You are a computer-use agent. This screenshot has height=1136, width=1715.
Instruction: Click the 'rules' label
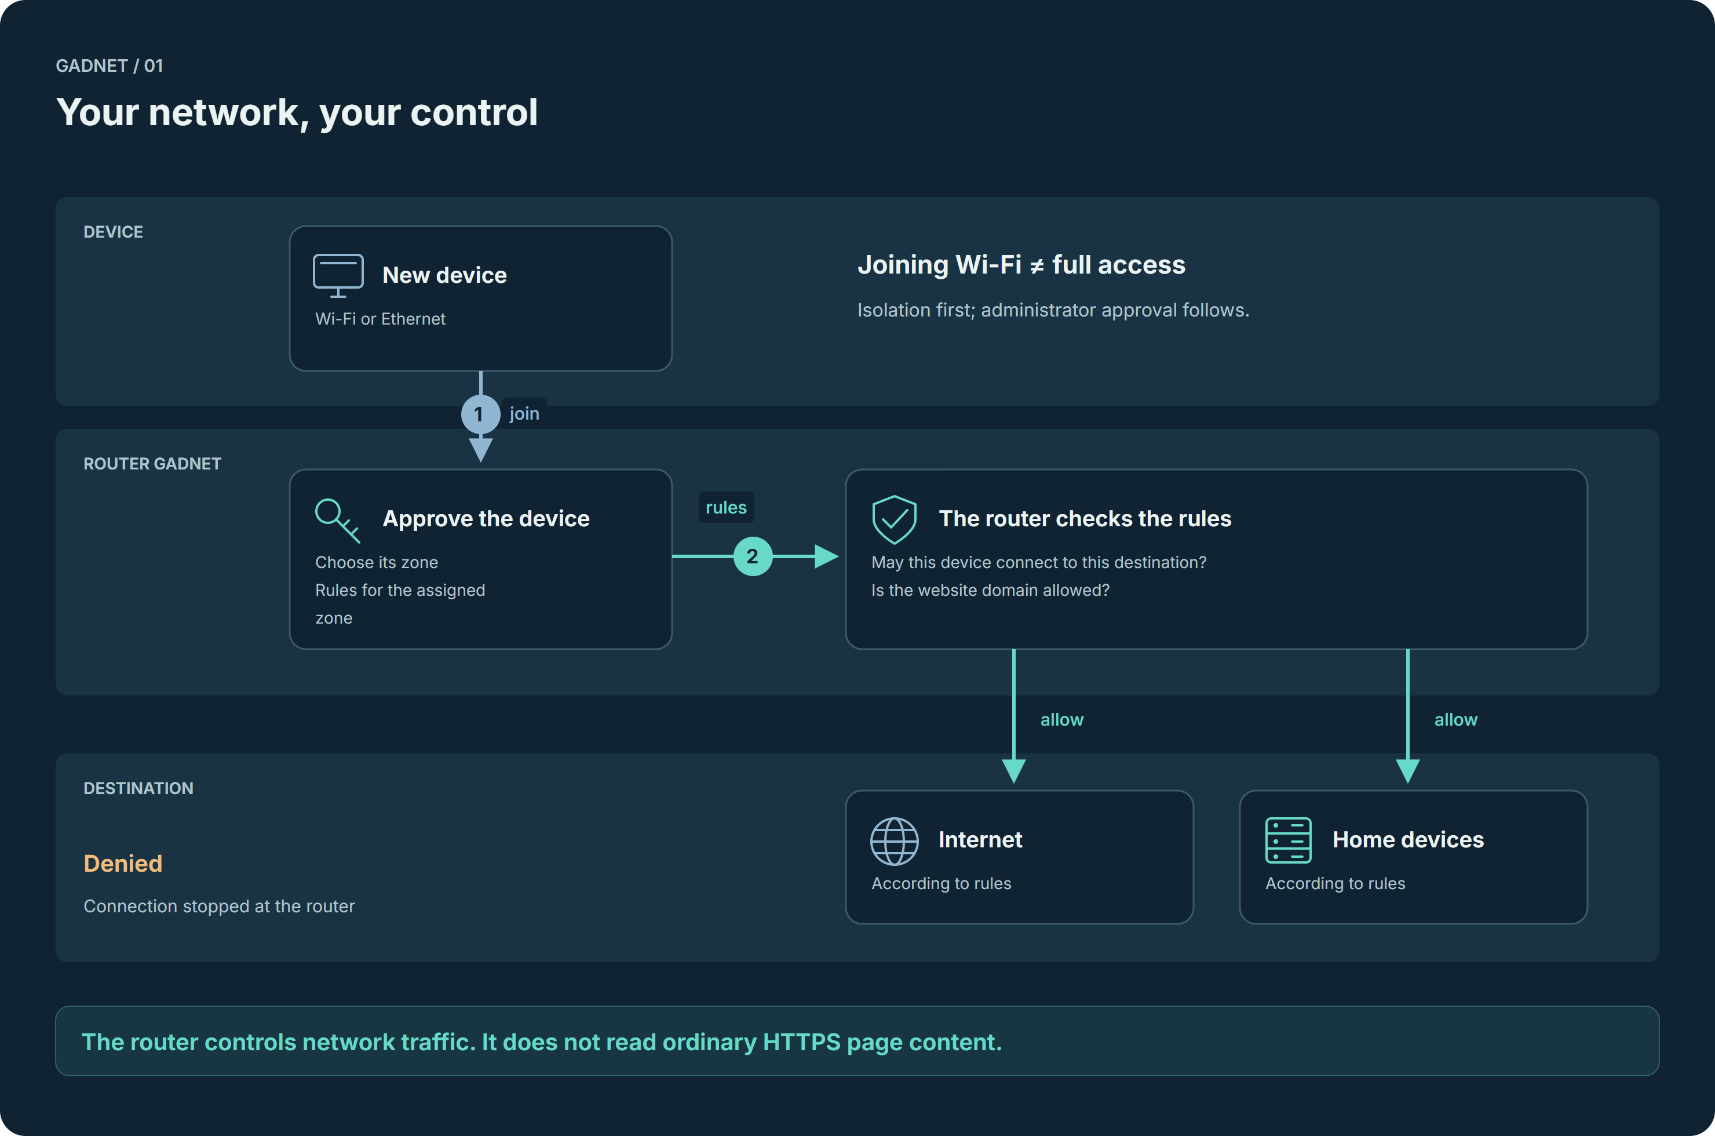(725, 507)
